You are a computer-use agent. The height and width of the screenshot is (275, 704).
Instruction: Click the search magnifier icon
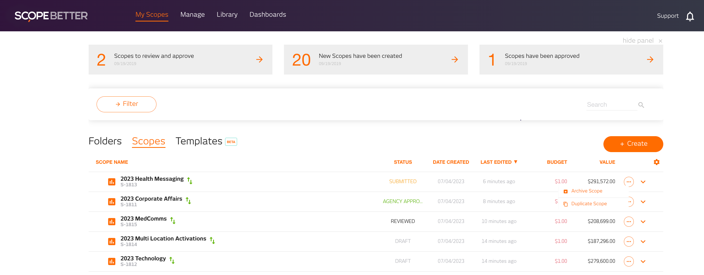(641, 105)
